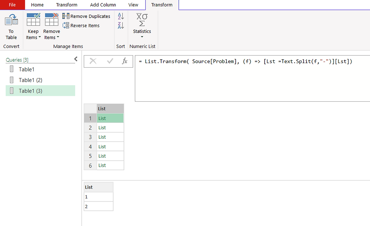Click the Table1 (3) query list icon
Viewport: 370px width, 226px height.
coord(12,90)
